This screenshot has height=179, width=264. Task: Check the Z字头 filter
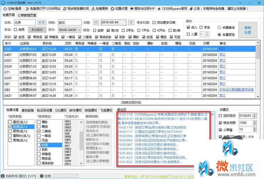click(123, 30)
